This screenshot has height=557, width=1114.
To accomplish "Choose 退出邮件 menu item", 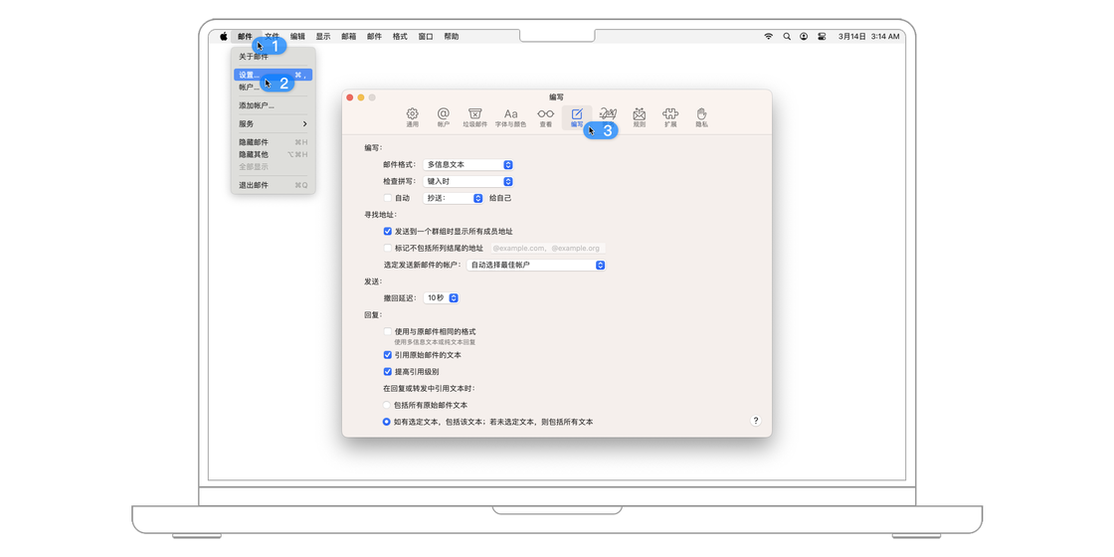I will coord(273,185).
